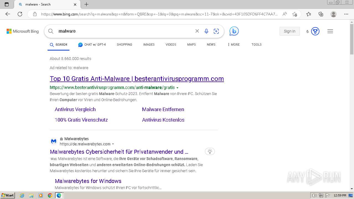Image resolution: width=354 pixels, height=199 pixels.
Task: Open a new tab with the plus icon
Action: [x=87, y=4]
